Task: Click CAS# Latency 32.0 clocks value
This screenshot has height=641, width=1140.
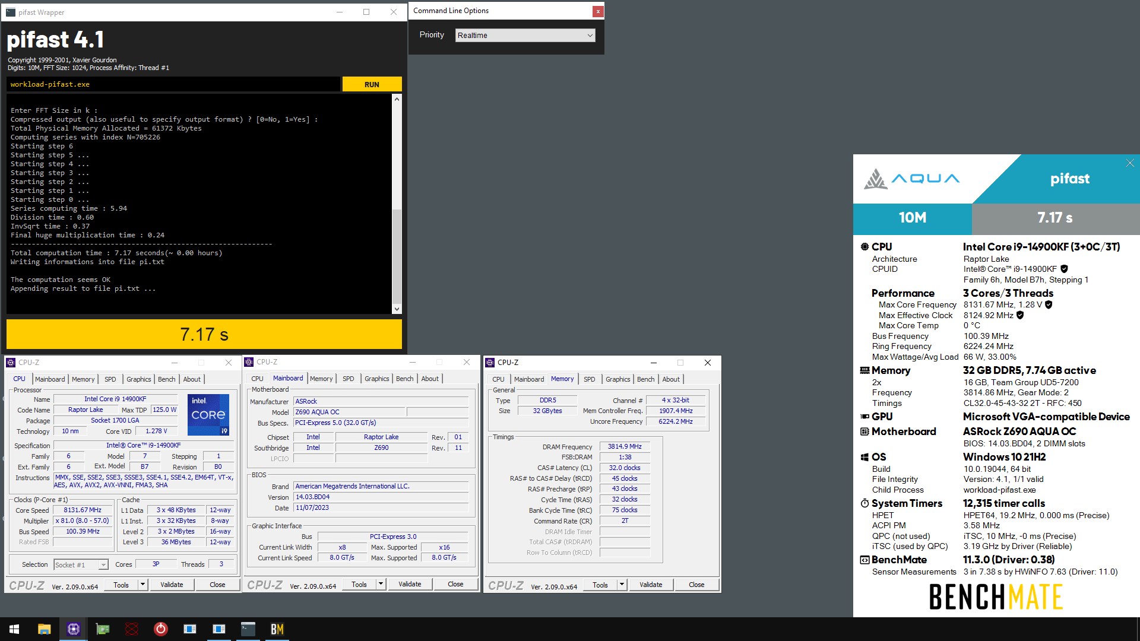Action: (x=625, y=468)
